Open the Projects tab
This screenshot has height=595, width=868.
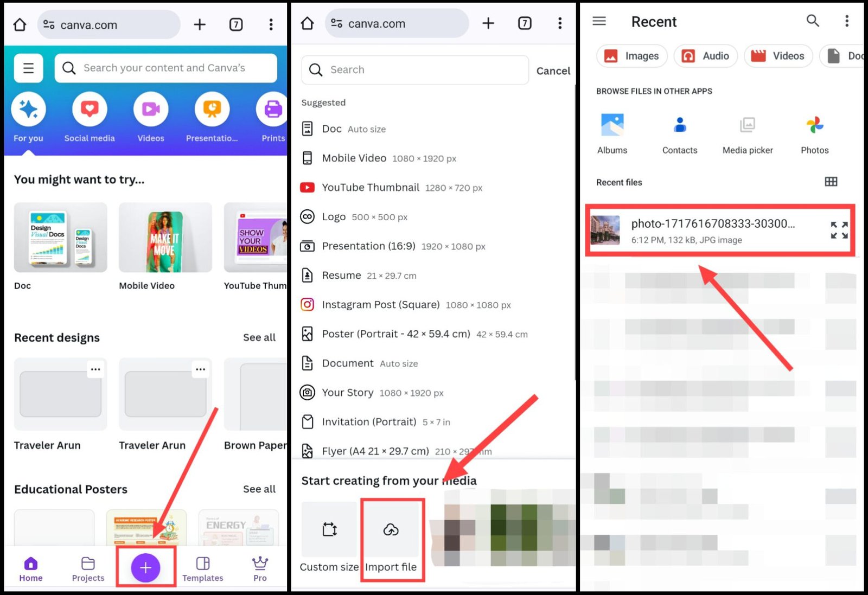(88, 570)
